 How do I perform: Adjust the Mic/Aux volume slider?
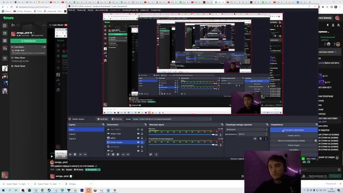coord(182,135)
